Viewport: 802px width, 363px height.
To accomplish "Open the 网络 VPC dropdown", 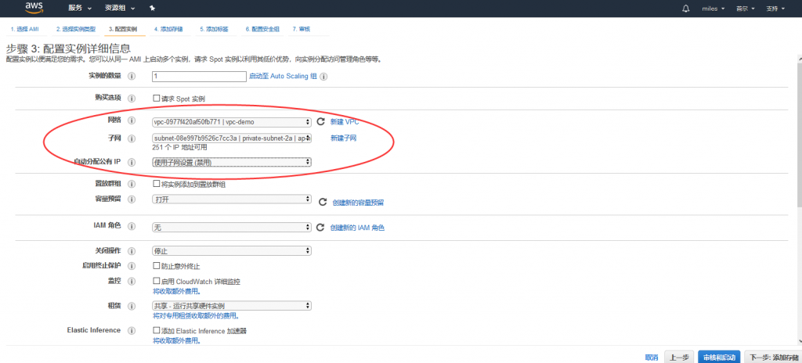I will click(x=232, y=122).
